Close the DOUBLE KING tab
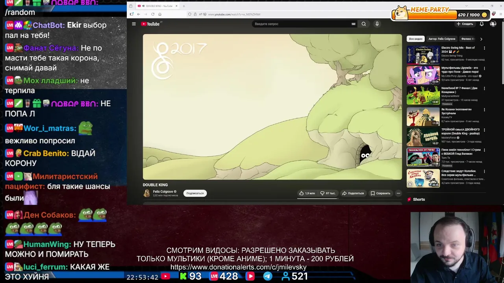This screenshot has width=504, height=283. (x=176, y=6)
